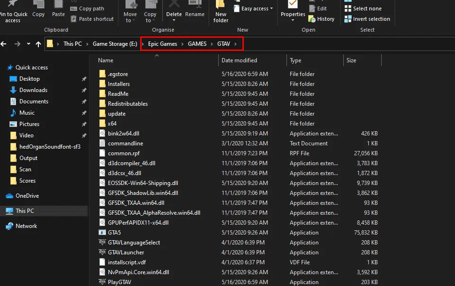Select the common.rpf file
455x286 pixels.
(124, 153)
